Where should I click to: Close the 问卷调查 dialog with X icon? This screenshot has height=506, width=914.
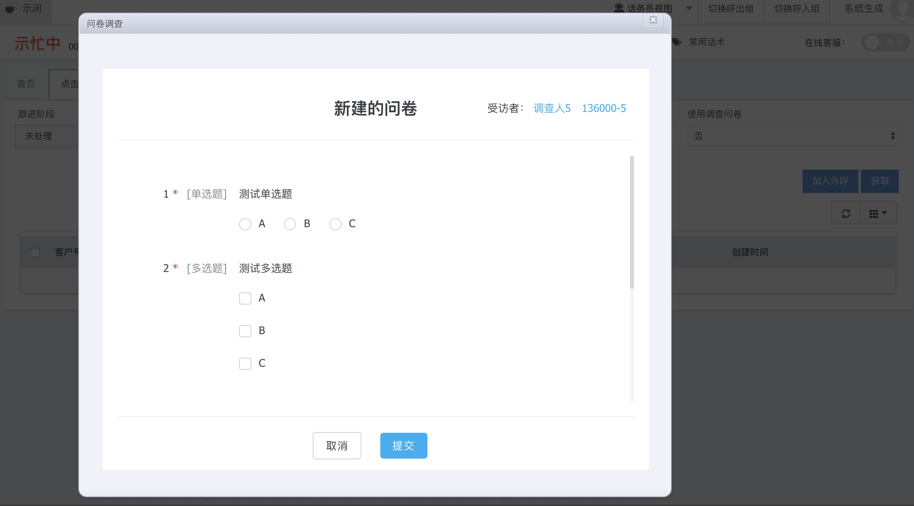coord(653,20)
